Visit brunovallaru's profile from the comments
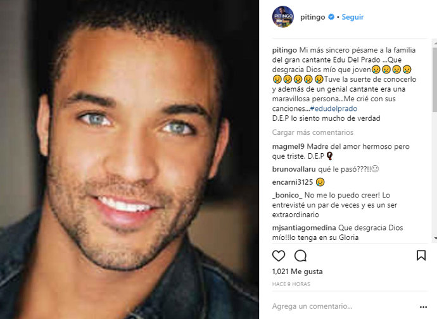Viewport: 437px width, 319px height. click(x=294, y=169)
